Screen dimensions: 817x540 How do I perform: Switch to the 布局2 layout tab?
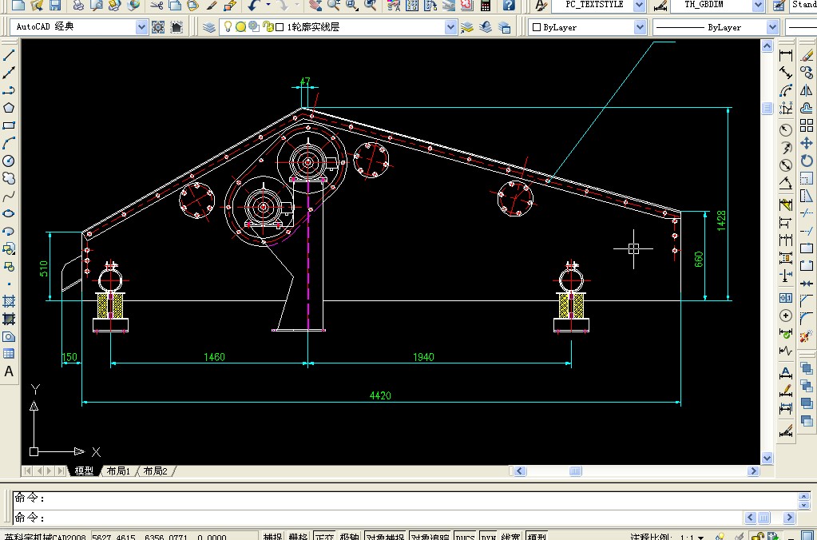(155, 471)
